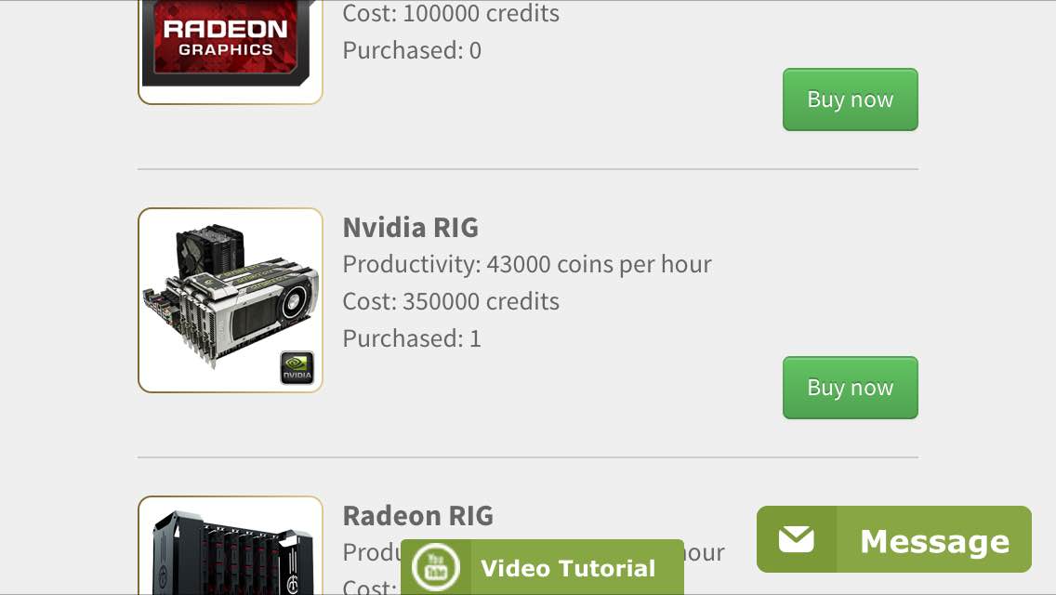Buy the Nvidia RIG now
Viewport: 1056px width, 595px height.
coord(850,388)
